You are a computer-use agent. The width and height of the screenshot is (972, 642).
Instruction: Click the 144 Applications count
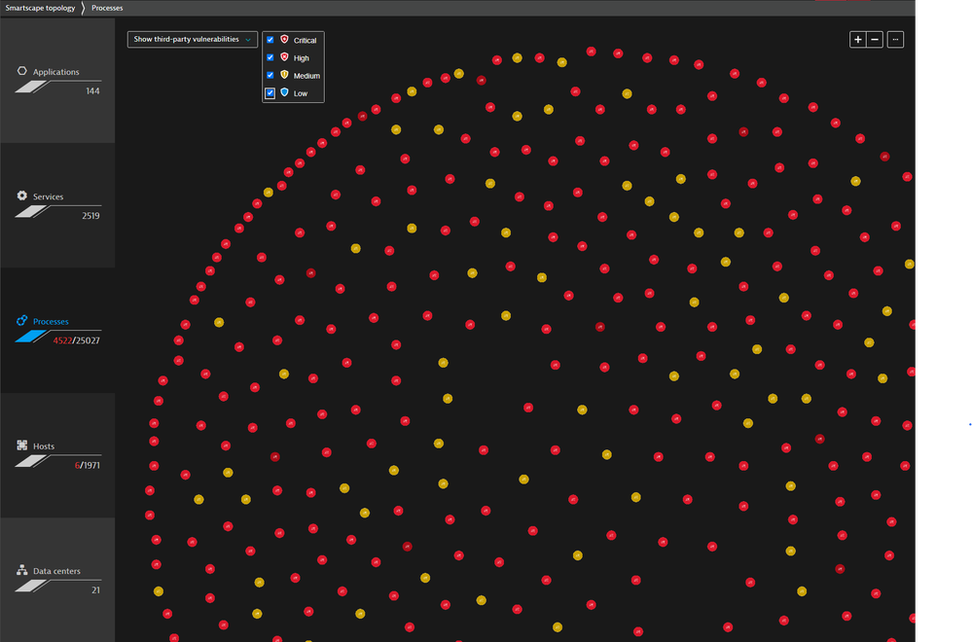(92, 91)
